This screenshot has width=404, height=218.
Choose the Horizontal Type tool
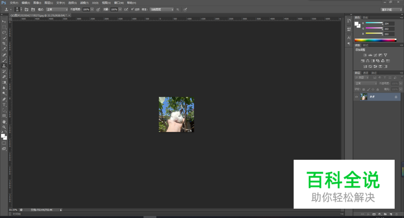[x=4, y=105]
